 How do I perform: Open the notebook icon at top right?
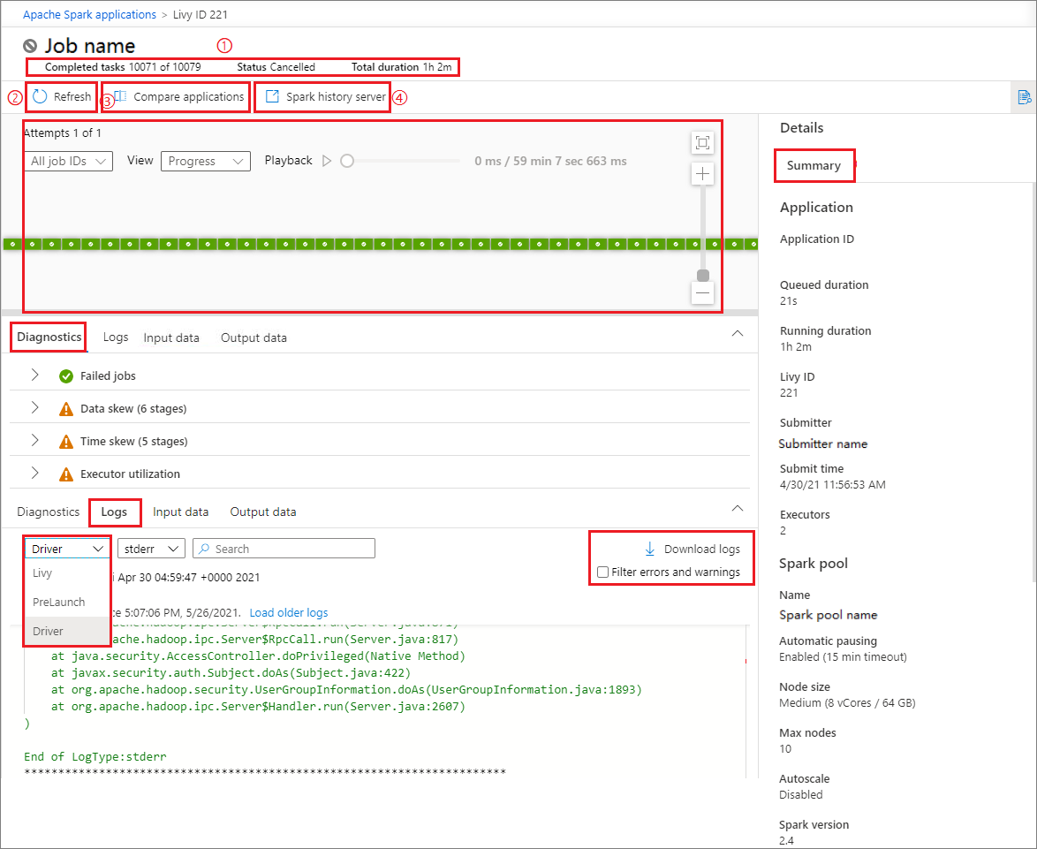click(x=1026, y=96)
